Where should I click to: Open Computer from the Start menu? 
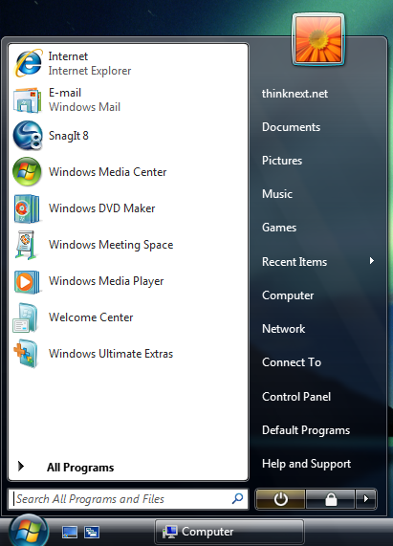point(288,295)
